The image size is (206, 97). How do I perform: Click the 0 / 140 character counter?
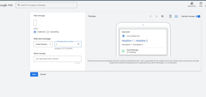77,63
